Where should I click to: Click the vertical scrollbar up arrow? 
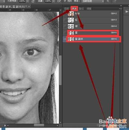coord(61,10)
